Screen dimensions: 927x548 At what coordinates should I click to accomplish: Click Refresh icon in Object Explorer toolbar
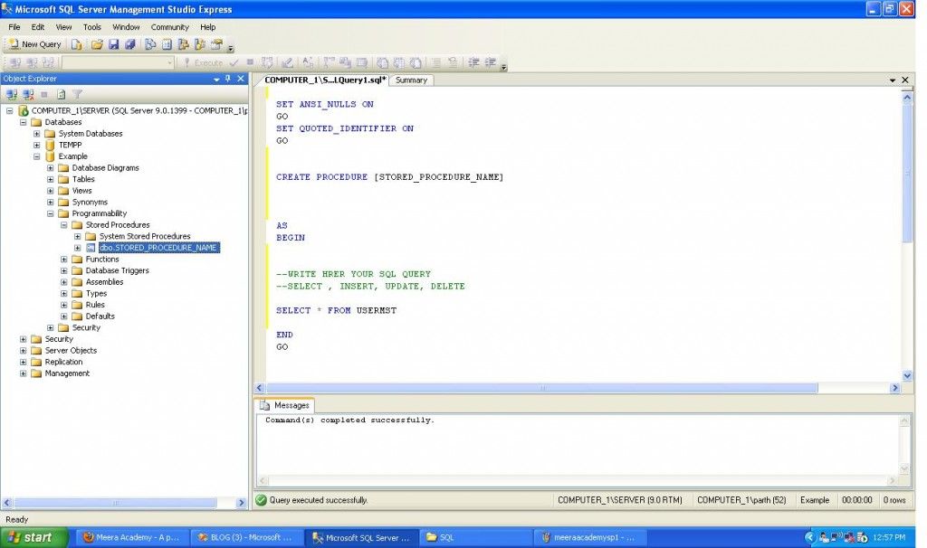click(61, 94)
